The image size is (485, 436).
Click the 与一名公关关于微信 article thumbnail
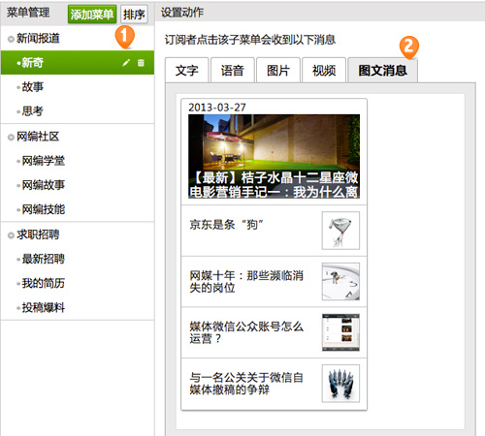[x=340, y=384]
